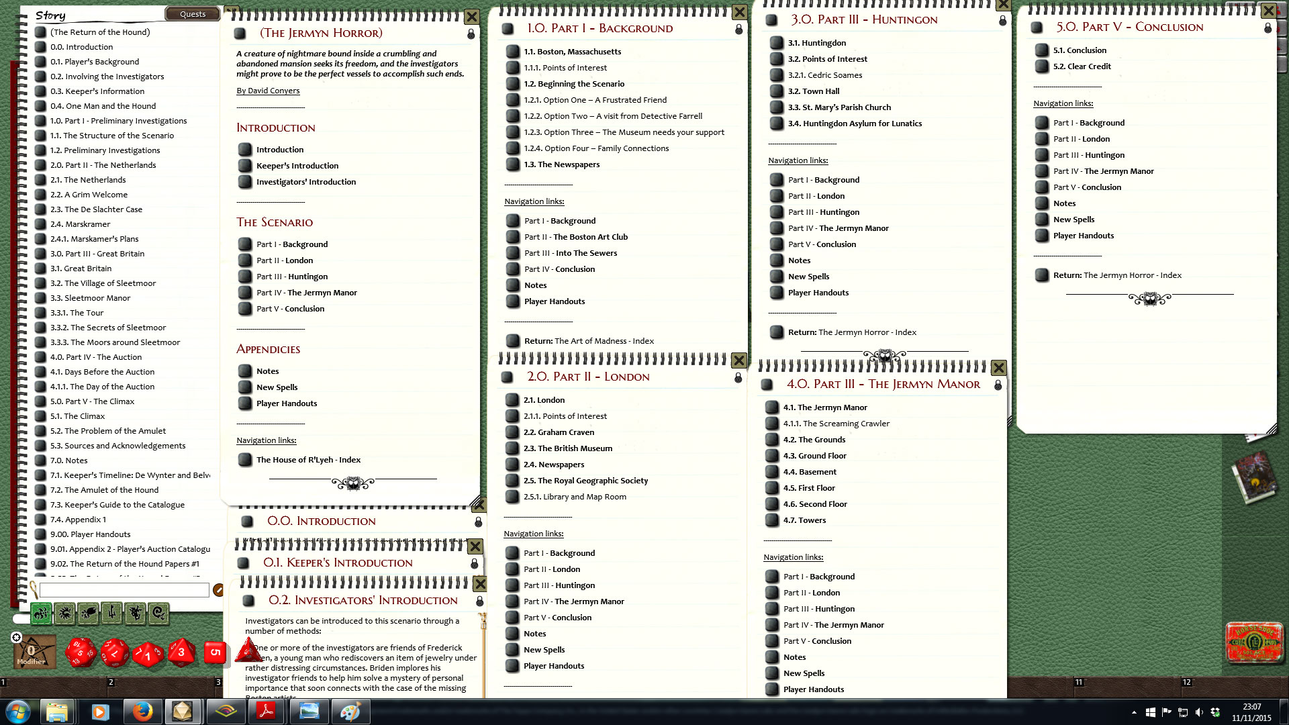Toggle the lock on The Jermyn Horror window

(x=471, y=34)
